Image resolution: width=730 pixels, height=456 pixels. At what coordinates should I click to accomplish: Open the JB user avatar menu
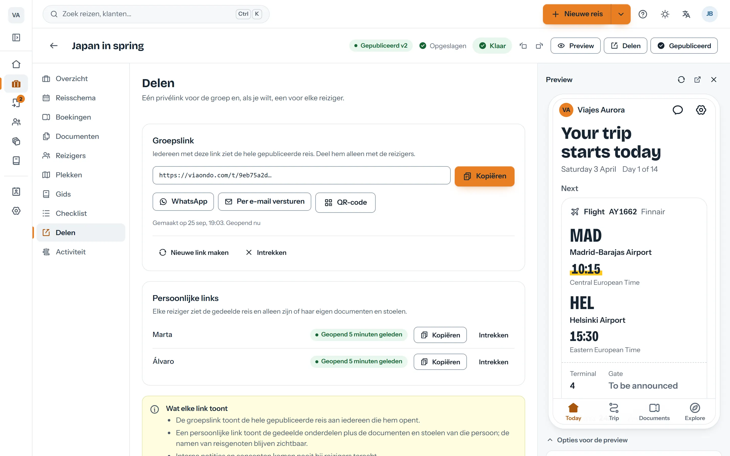click(x=709, y=14)
